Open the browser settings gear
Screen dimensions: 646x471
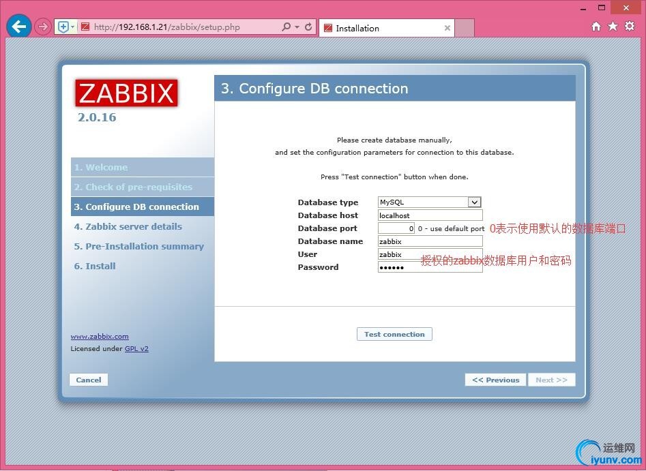coord(630,27)
